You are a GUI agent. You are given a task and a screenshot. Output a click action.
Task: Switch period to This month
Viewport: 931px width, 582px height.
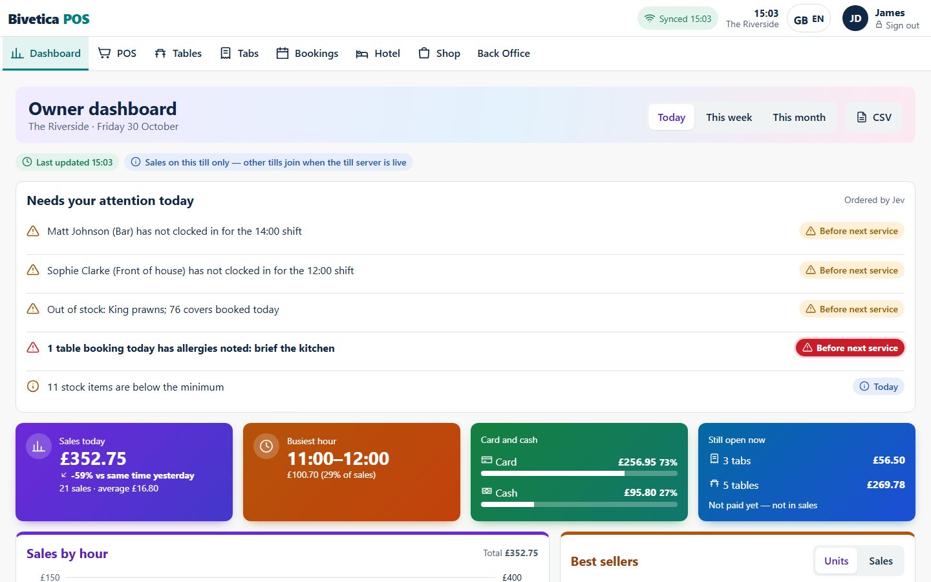[799, 117]
